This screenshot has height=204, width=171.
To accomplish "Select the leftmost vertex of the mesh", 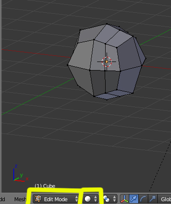I will pyautogui.click(x=68, y=65).
